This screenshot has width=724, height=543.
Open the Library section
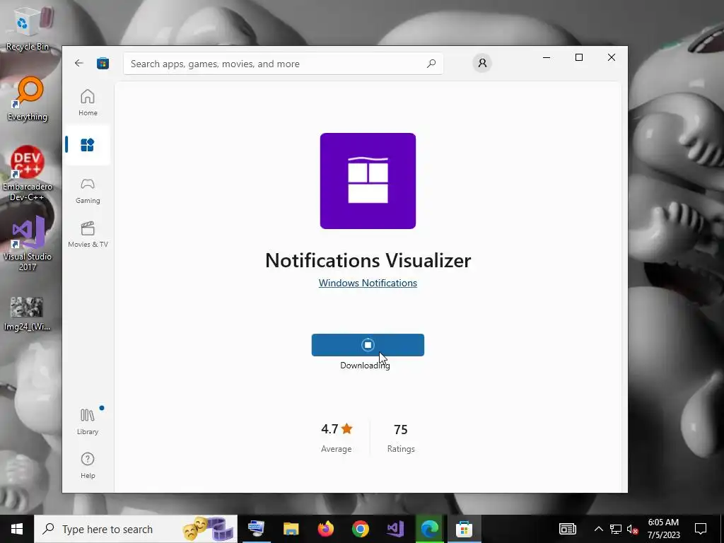click(x=88, y=421)
